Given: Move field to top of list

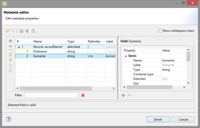Looking at the screenshot, I should click(x=11, y=54).
